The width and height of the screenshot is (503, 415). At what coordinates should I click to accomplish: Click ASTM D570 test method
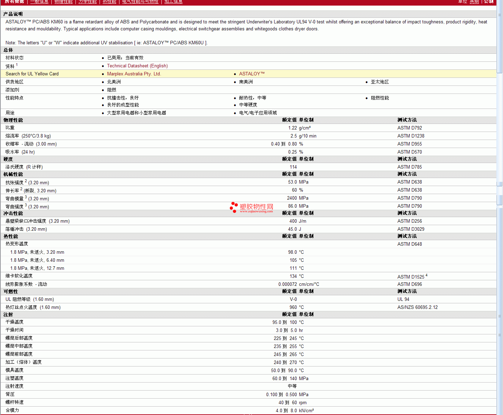[409, 152]
